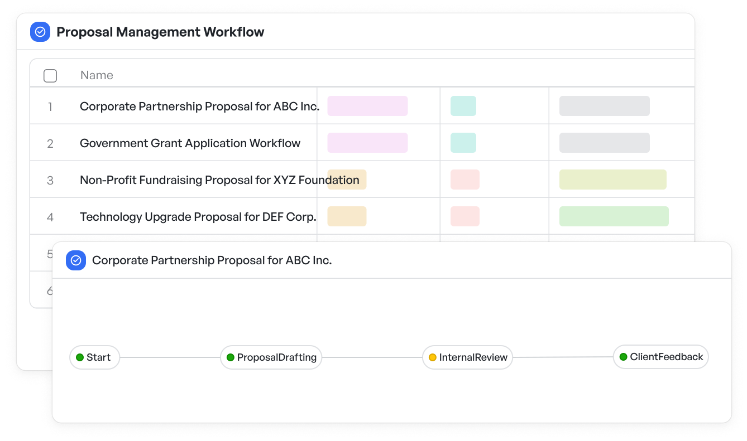Screen dimensions: 747x441
Task: Click the green tag in row 4
Action: pos(614,216)
